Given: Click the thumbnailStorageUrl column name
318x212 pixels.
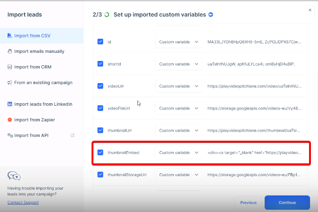Looking at the screenshot, I should point(127,175).
